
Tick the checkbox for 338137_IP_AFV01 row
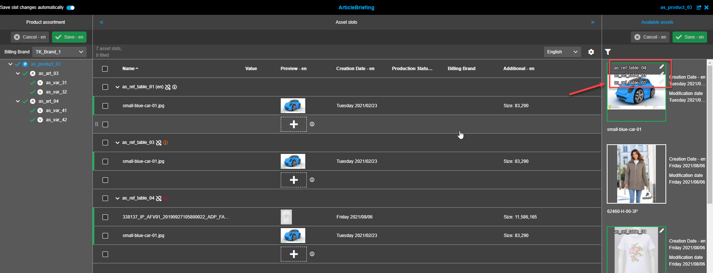[x=105, y=217]
